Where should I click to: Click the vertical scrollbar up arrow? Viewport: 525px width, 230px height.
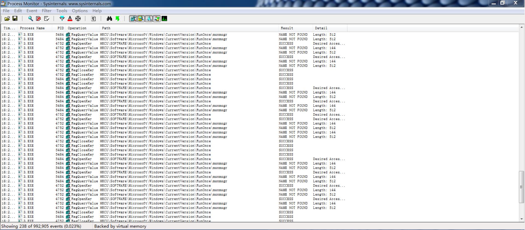(x=522, y=27)
